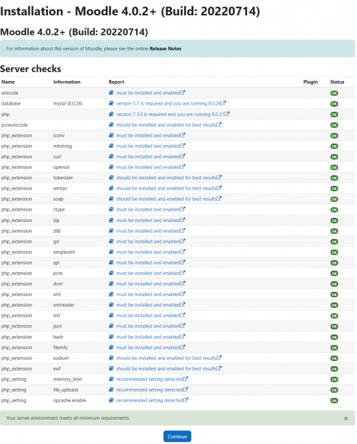Click external-link icon in the exif row
Viewport: 357px width, 444px height.
click(x=220, y=369)
